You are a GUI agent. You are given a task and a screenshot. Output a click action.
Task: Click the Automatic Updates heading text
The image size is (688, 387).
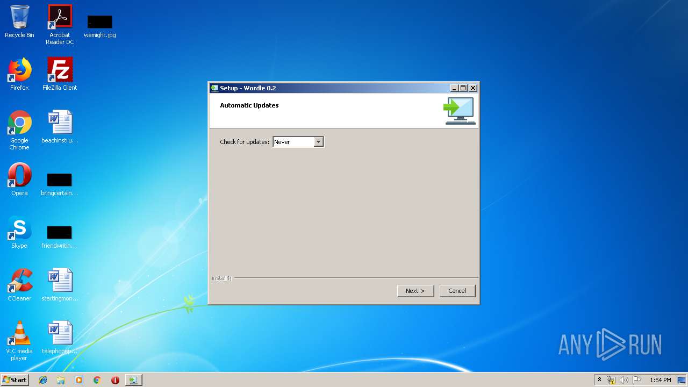[249, 105]
